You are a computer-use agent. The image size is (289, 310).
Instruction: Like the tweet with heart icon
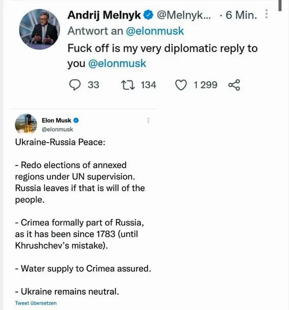pyautogui.click(x=181, y=85)
